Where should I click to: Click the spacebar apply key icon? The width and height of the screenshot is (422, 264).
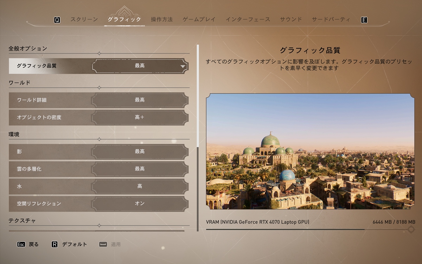click(103, 244)
